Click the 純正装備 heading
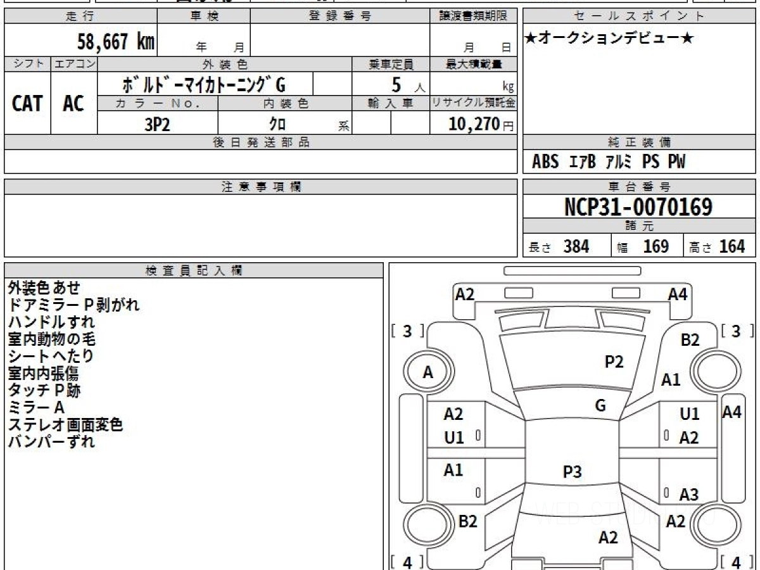This screenshot has width=760, height=570. pos(640,142)
